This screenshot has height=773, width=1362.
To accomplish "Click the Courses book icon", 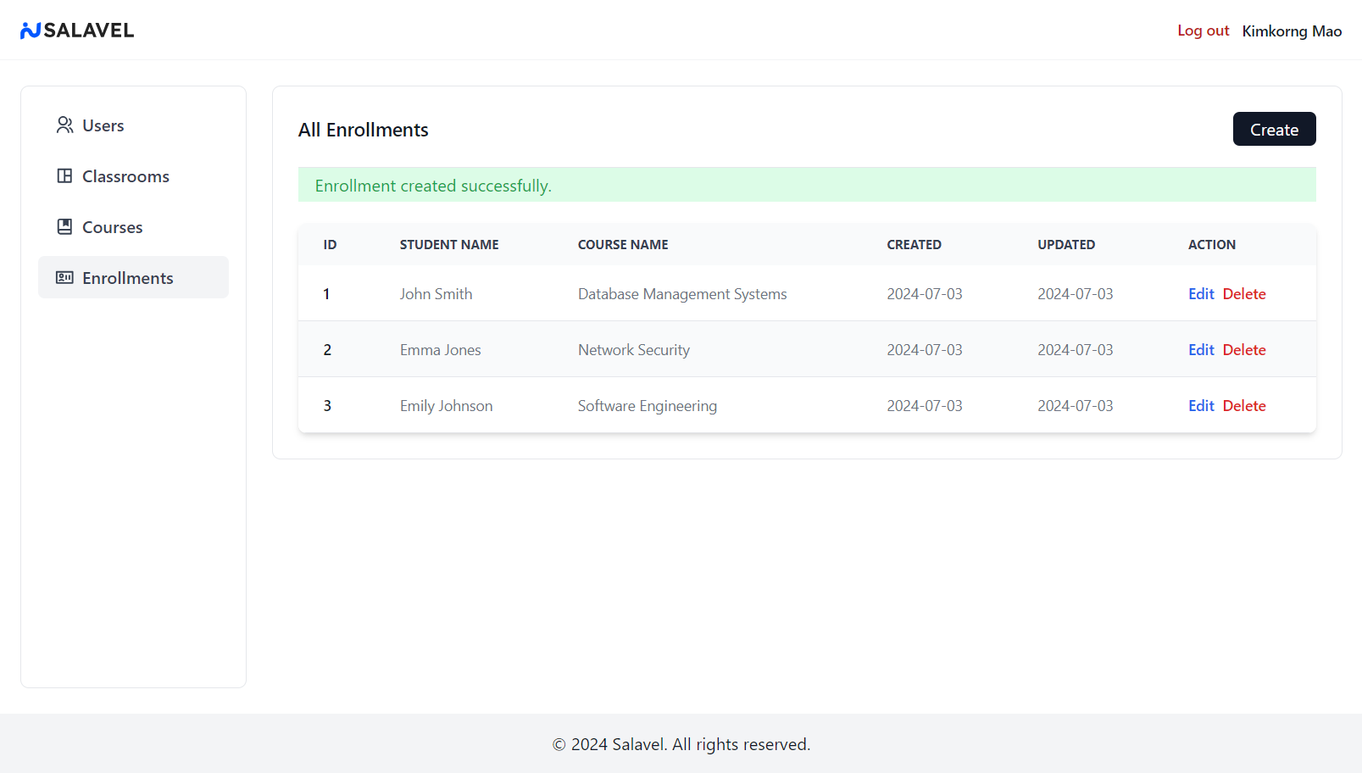I will click(x=64, y=227).
